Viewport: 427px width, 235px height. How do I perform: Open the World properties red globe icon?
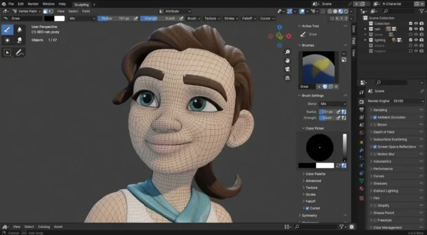point(361,133)
